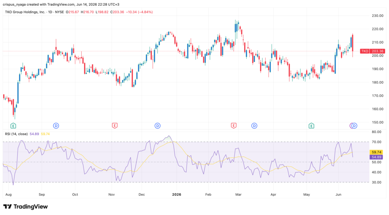Click the Aug label on time axis
Viewport: 389px width, 215px height.
8,195
